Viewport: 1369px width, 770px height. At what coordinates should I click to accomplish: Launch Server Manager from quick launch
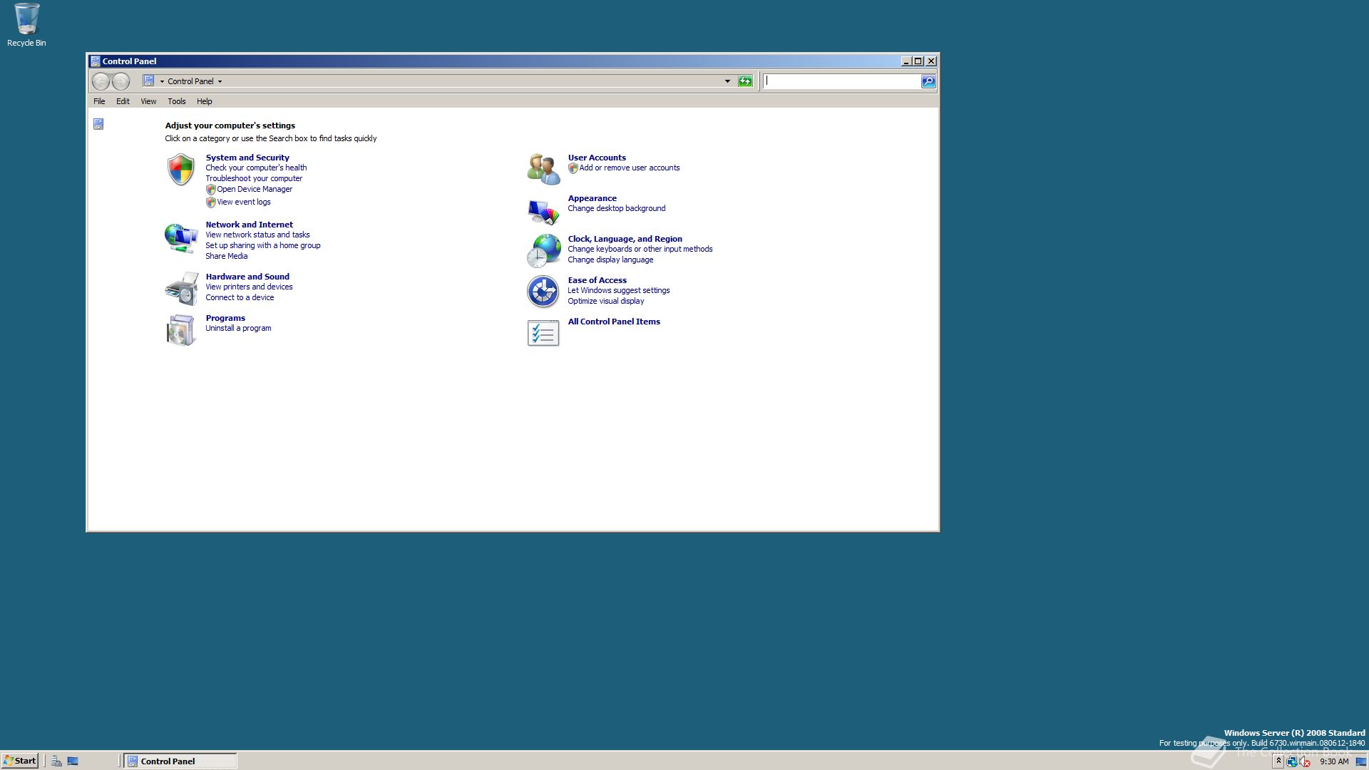[x=56, y=761]
